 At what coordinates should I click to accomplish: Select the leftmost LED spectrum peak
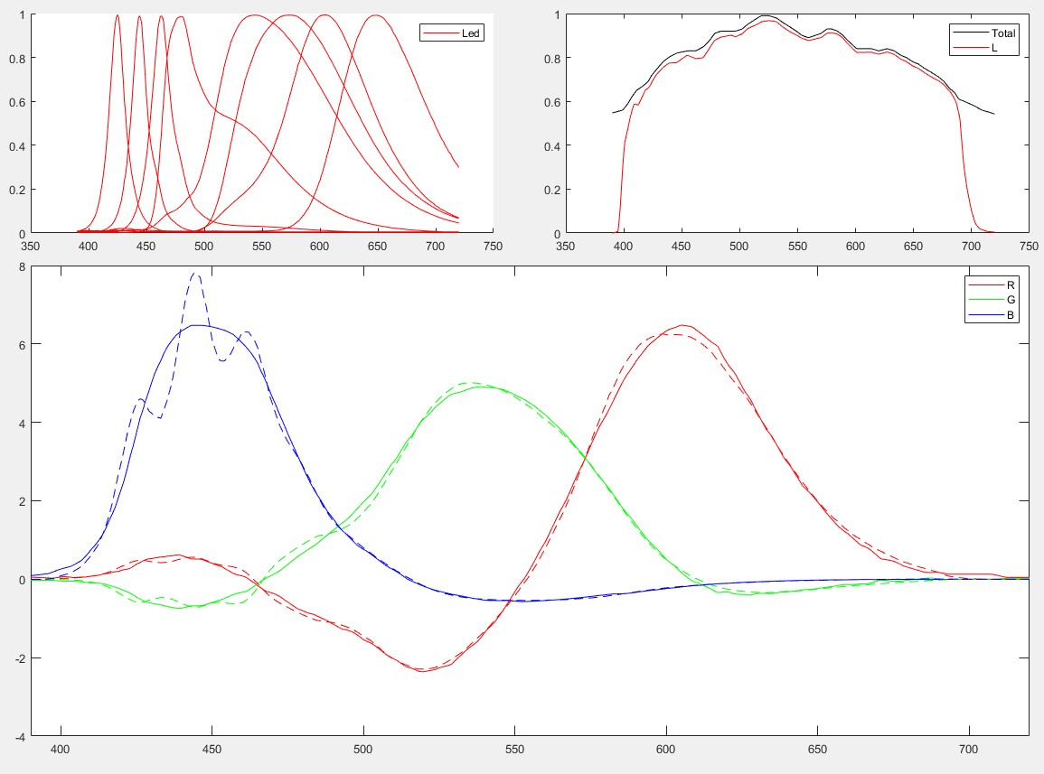click(117, 16)
